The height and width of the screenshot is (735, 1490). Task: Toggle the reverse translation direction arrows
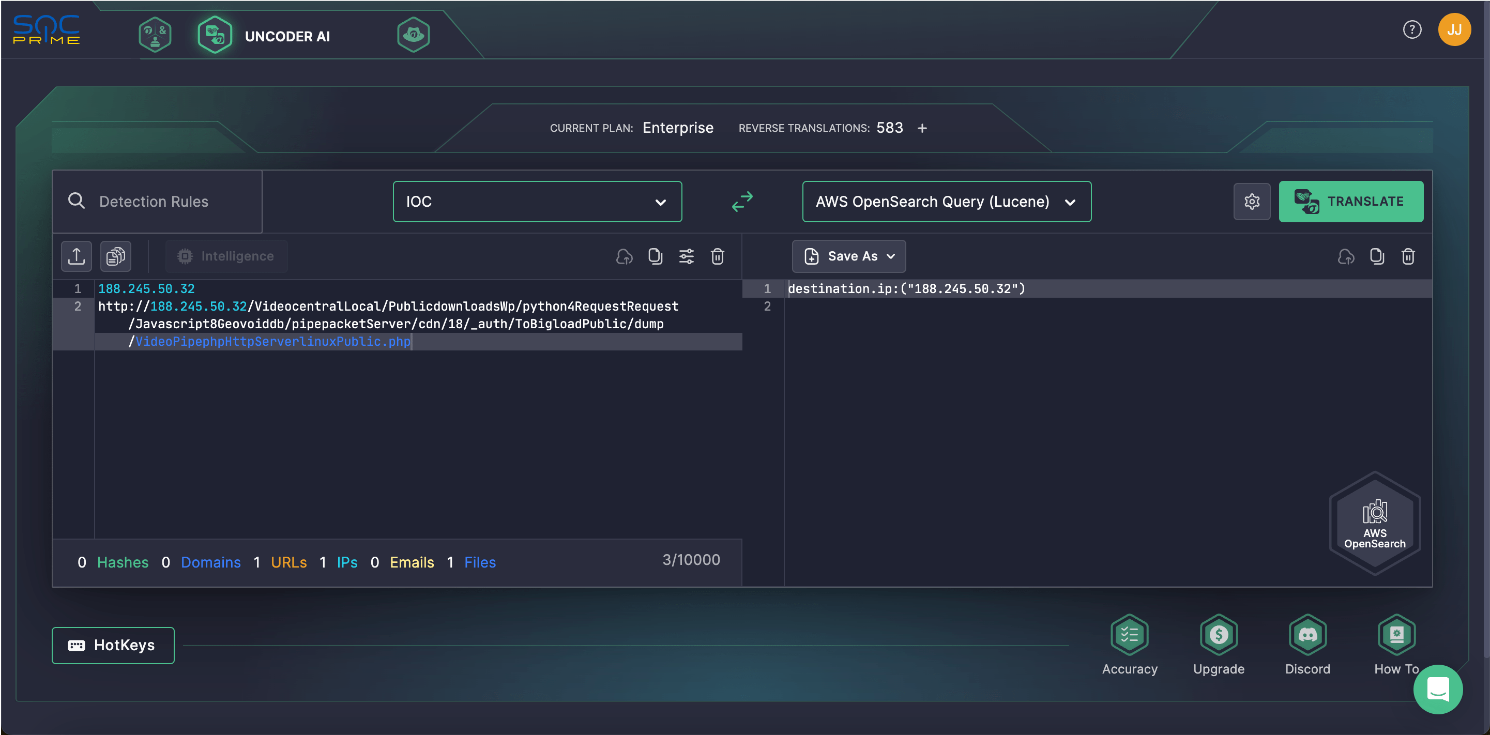point(743,201)
